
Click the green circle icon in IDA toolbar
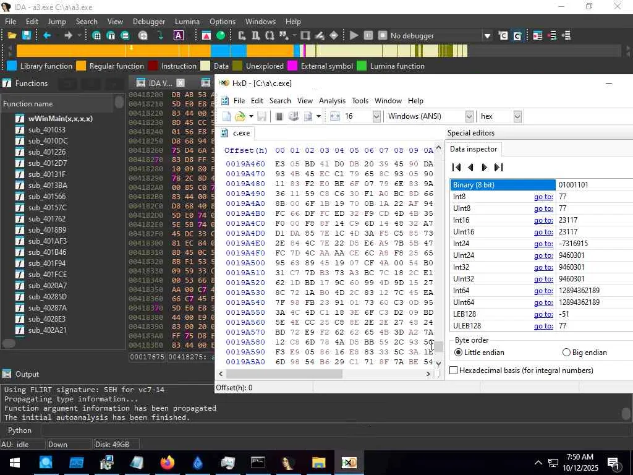(x=221, y=35)
